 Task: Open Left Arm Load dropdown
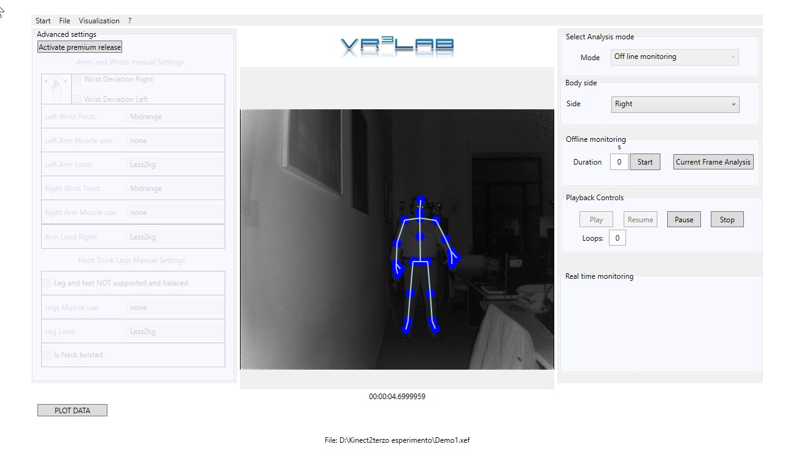pyautogui.click(x=175, y=165)
